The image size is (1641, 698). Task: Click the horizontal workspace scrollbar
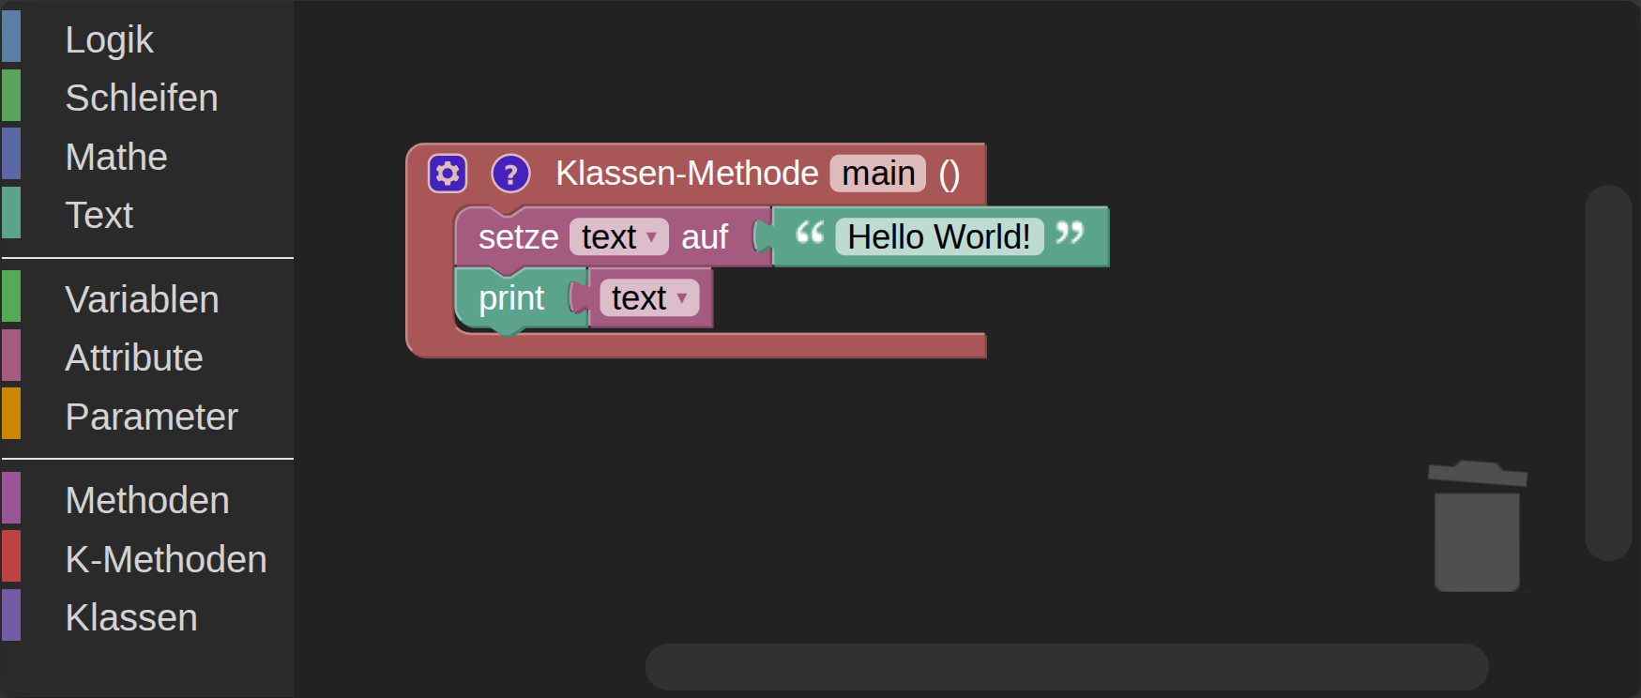click(x=1066, y=666)
